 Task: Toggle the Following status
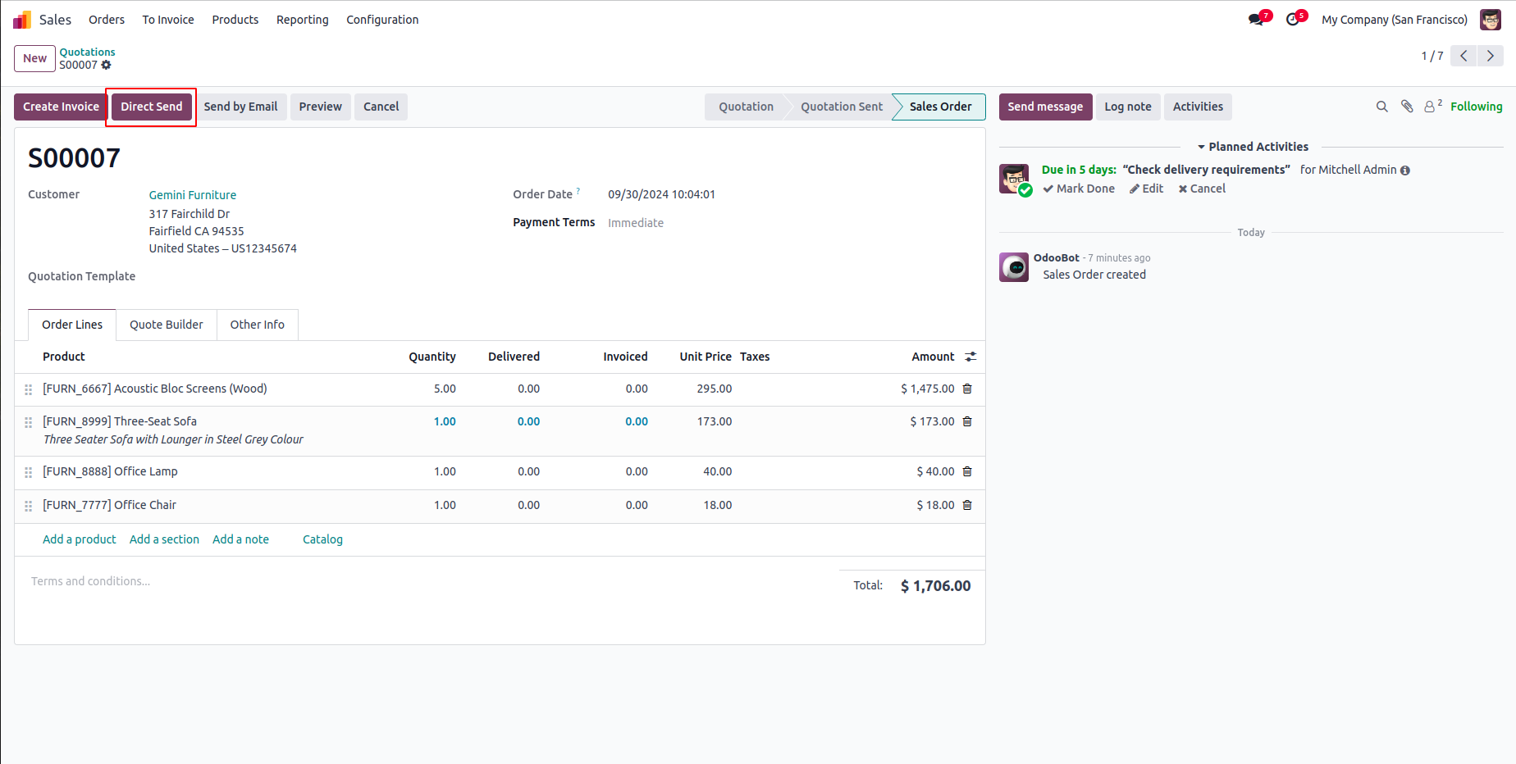(x=1477, y=107)
